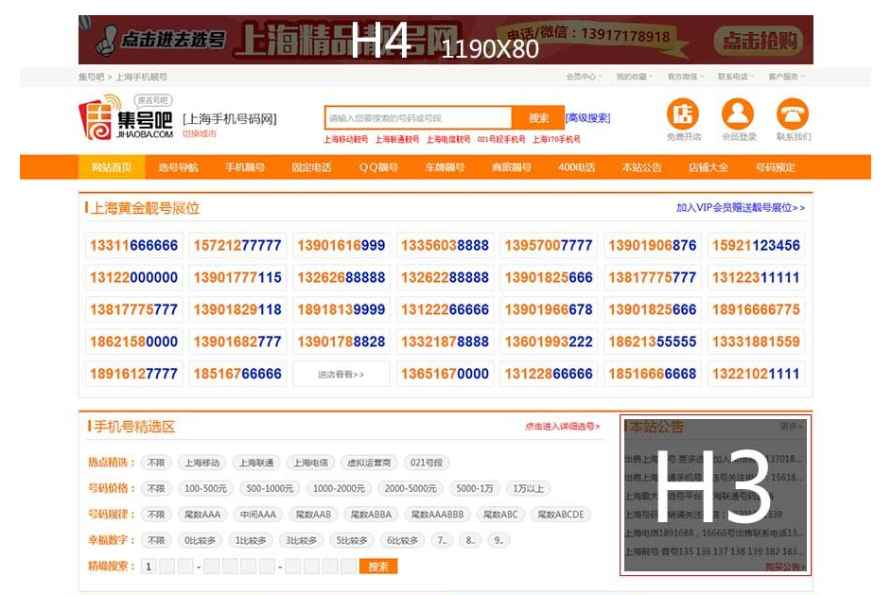Open 商旅靓号 in the navigation bar
The image size is (892, 595).
pos(512,167)
